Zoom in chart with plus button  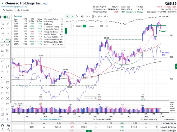(x=89, y=98)
